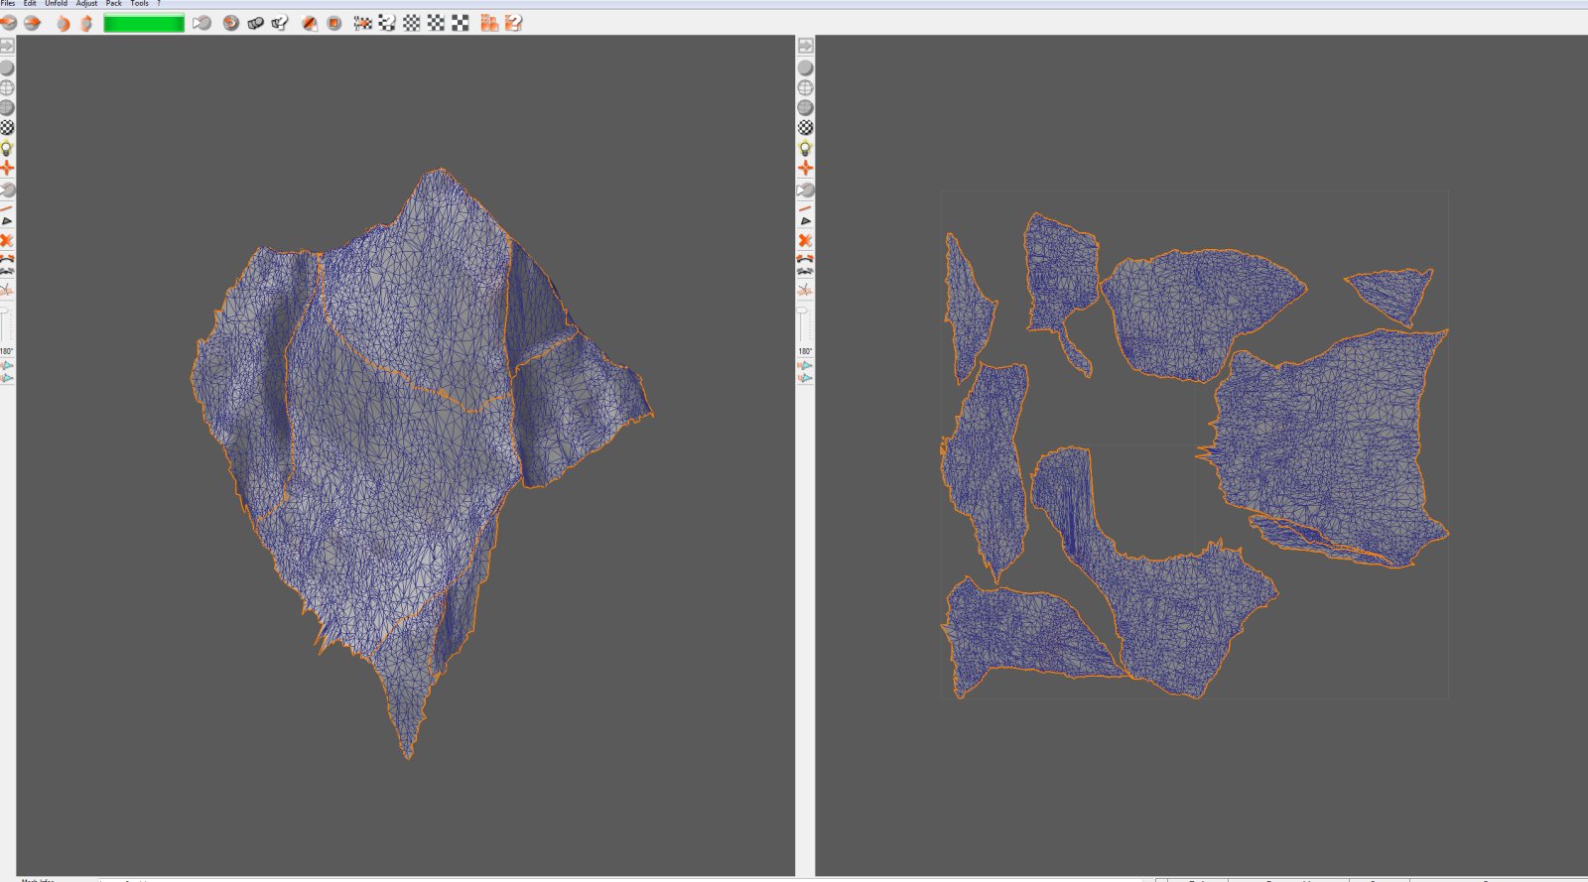Click the lower cyan arrow icon in left viewport
The height and width of the screenshot is (882, 1588).
click(7, 378)
